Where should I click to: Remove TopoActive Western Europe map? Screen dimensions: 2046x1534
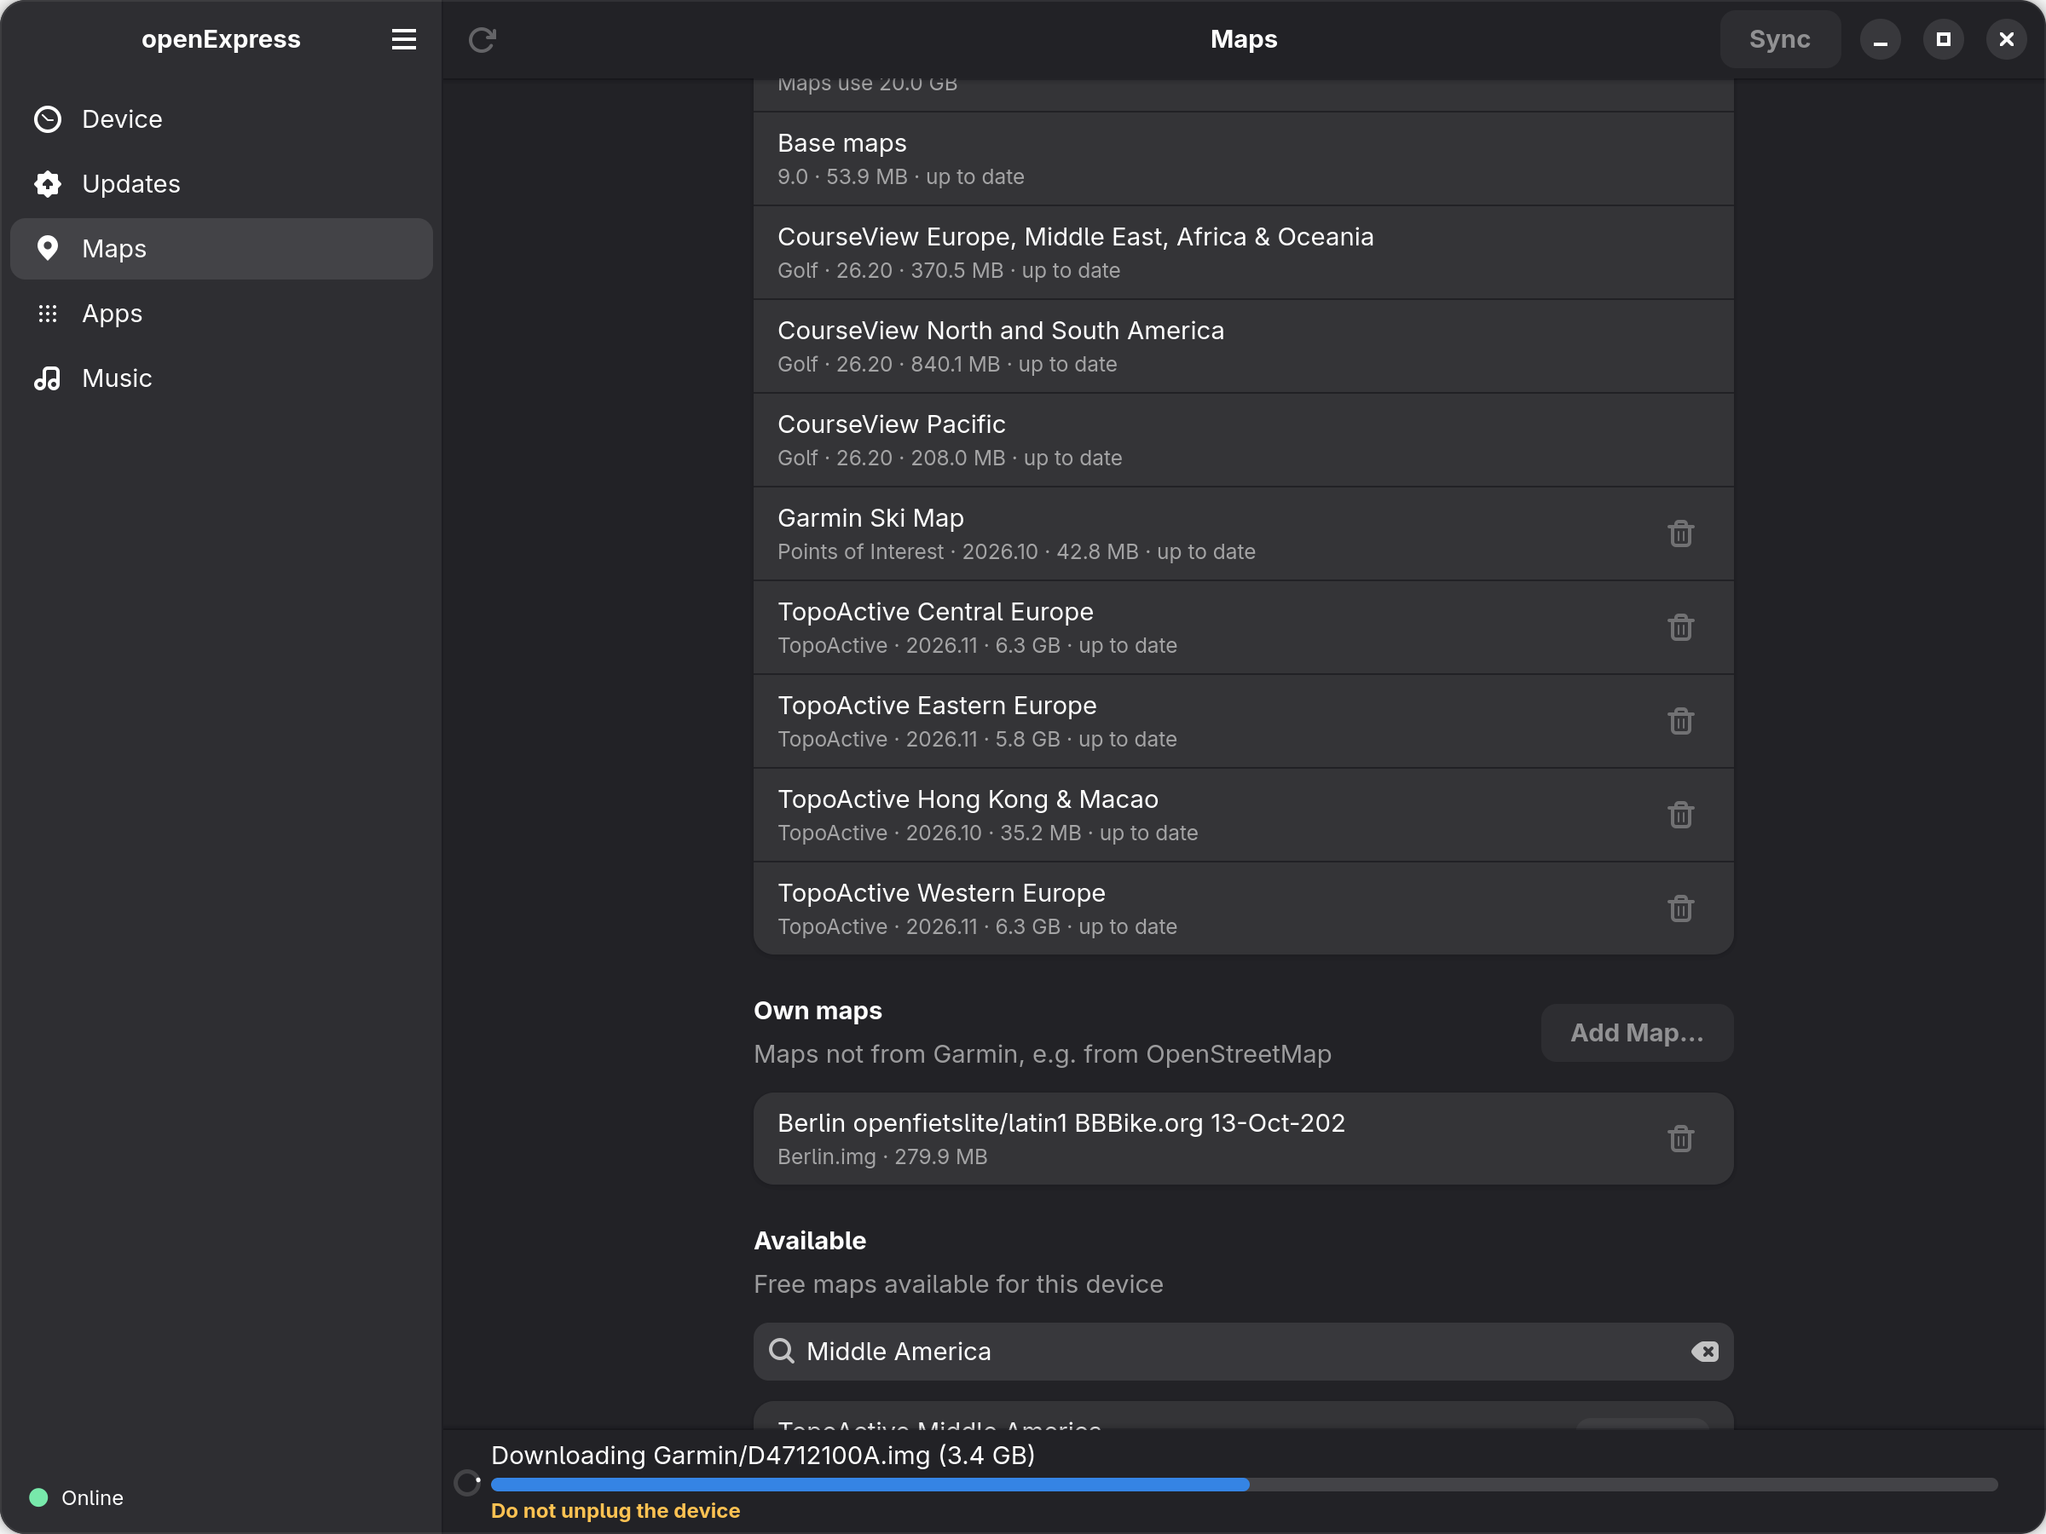1680,909
